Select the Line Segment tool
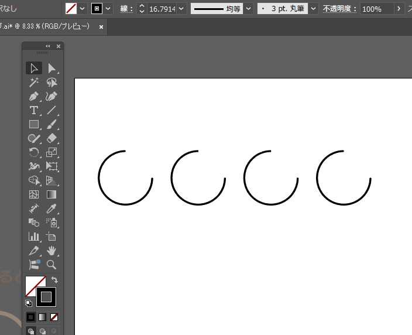This screenshot has width=412, height=335. (51, 110)
